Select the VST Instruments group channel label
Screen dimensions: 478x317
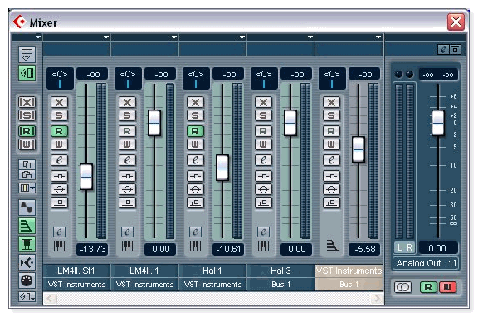pyautogui.click(x=349, y=271)
